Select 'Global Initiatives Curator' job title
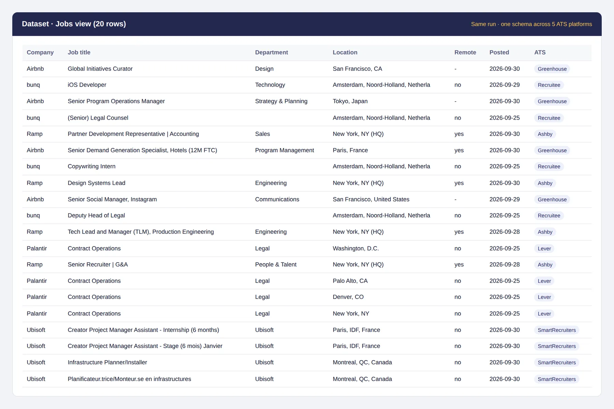 [100, 69]
